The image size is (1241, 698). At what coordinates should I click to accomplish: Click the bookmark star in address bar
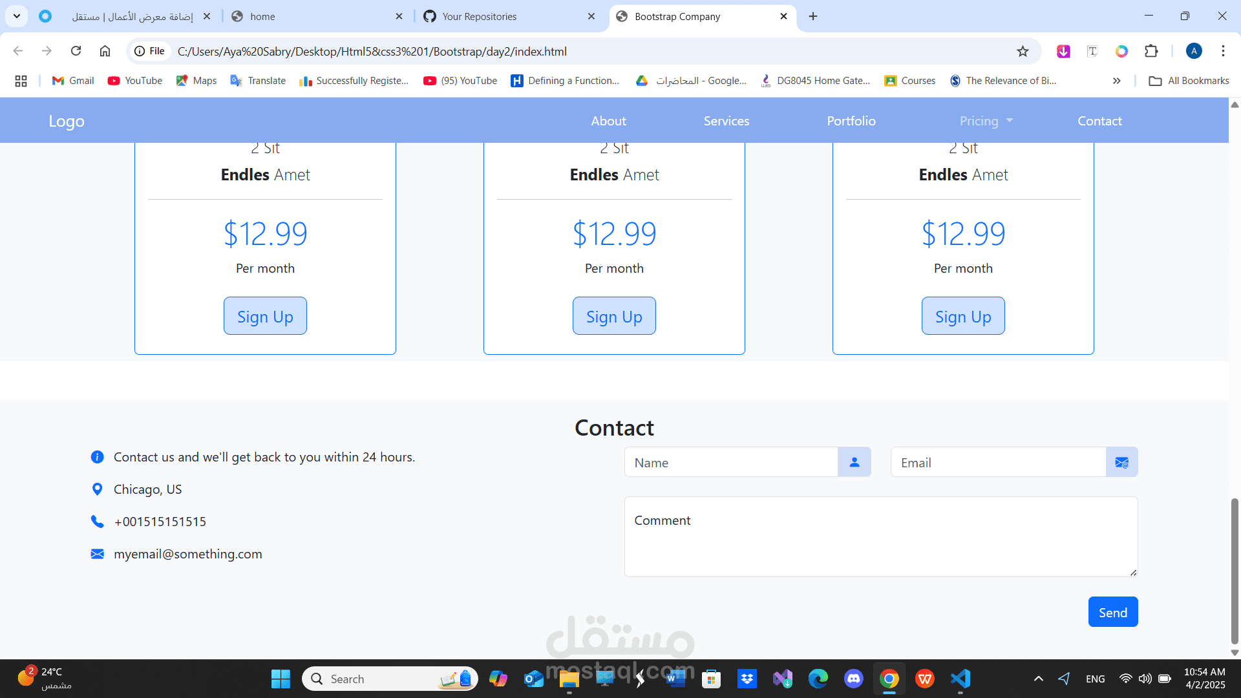1023,52
